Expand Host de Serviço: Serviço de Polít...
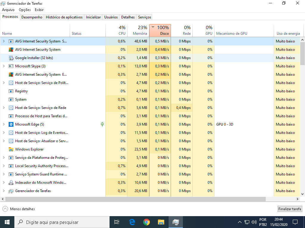The image size is (305, 228). 4,83
